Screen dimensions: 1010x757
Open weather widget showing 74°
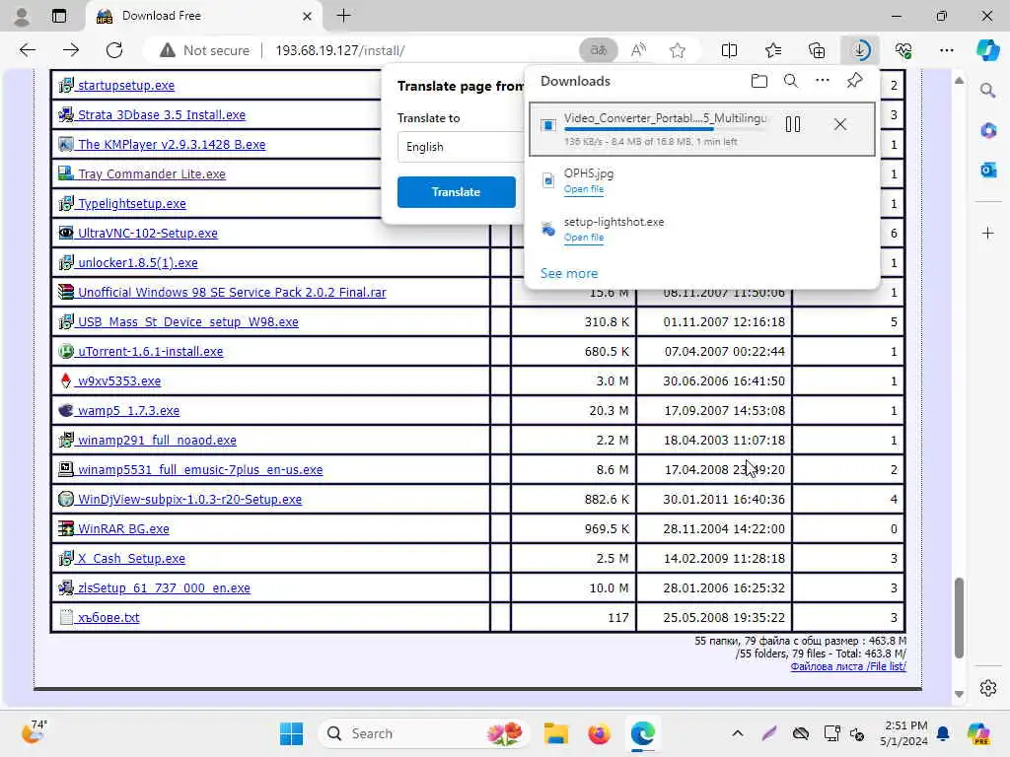pyautogui.click(x=34, y=732)
